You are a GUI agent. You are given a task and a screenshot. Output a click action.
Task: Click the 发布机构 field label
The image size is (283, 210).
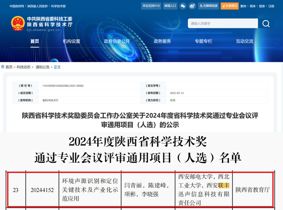pos(25,100)
